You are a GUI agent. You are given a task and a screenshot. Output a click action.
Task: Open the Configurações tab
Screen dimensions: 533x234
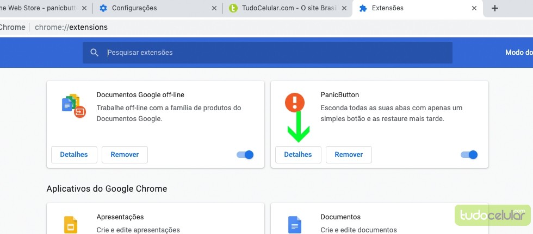(x=158, y=8)
